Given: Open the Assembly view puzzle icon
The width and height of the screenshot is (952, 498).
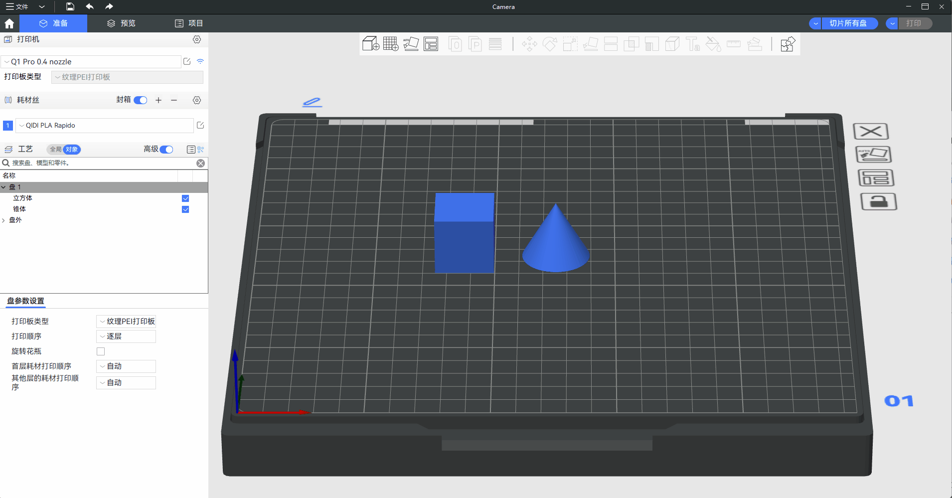Looking at the screenshot, I should (788, 44).
